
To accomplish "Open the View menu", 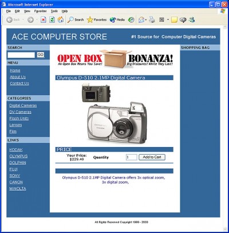I will (27, 11).
